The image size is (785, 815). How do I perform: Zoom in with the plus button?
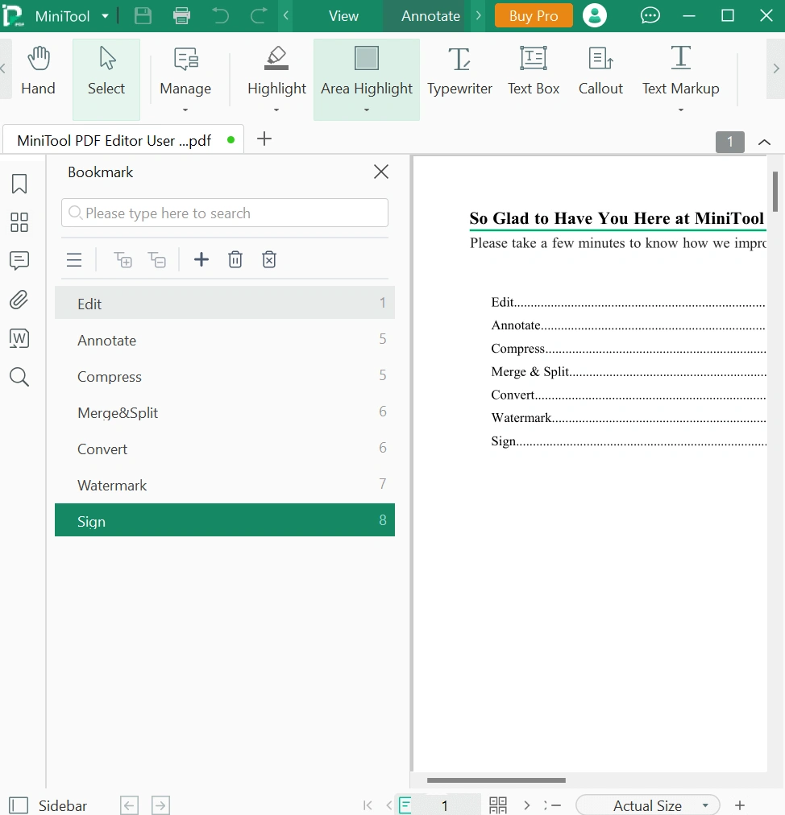pyautogui.click(x=740, y=805)
